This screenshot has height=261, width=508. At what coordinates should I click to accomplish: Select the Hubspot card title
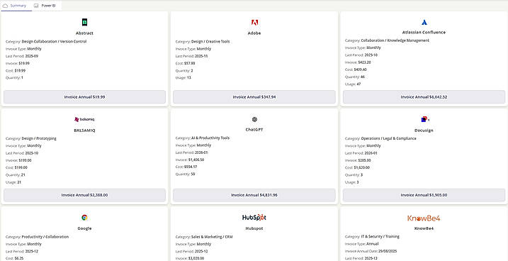pos(254,228)
